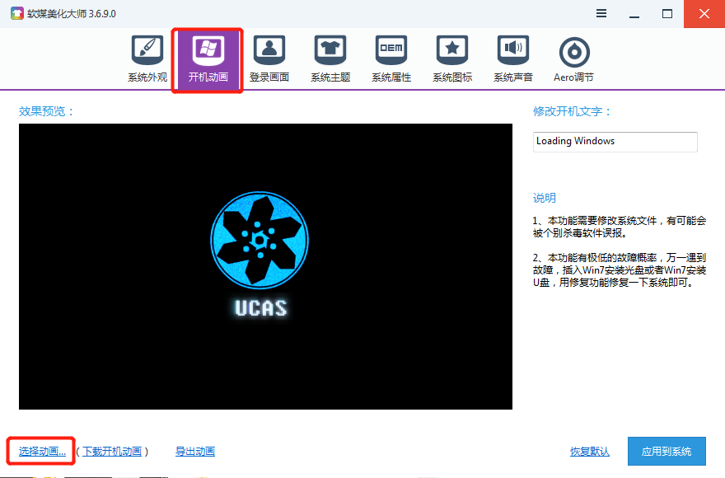This screenshot has width=725, height=478.
Task: Open the Aero调节 section
Action: point(573,59)
